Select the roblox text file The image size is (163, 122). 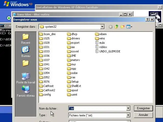pyautogui.click(x=101, y=47)
